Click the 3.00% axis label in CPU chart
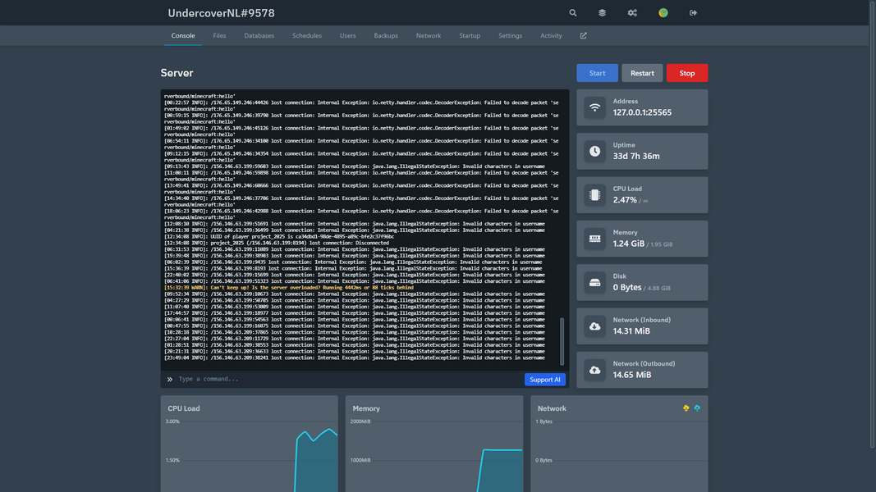Screen dimensions: 876x492 (x=172, y=421)
